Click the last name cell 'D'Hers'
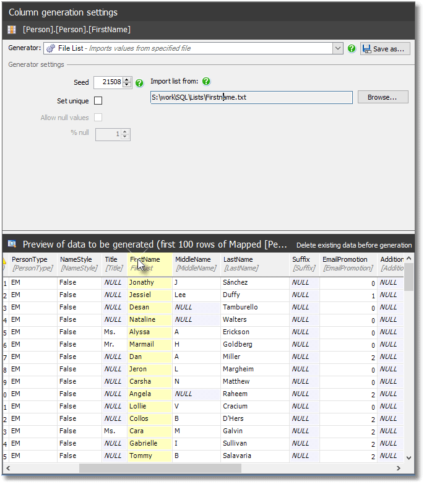The image size is (424, 484). (x=255, y=418)
